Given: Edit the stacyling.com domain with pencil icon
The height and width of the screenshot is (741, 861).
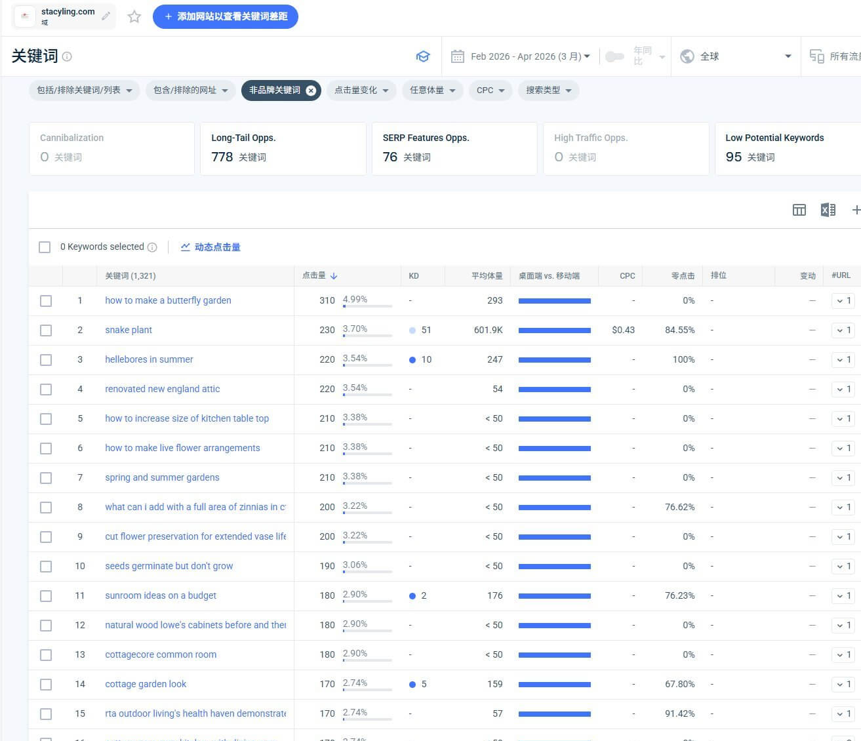Looking at the screenshot, I should pos(106,16).
